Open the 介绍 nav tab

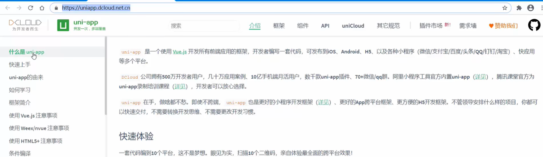click(x=255, y=26)
